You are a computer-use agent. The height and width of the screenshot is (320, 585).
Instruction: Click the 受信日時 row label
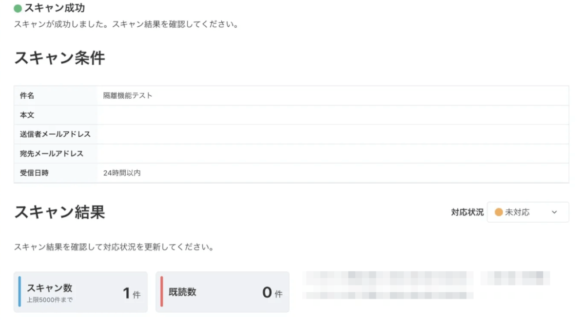coord(34,173)
